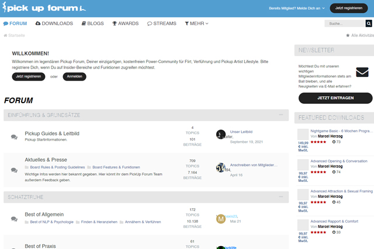Open Advanced Opening & Conversation download title
Image resolution: width=374 pixels, height=249 pixels.
pyautogui.click(x=339, y=161)
